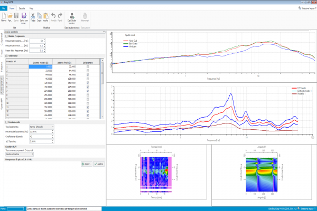The image size is (317, 211).
Task: Open a file with the Apri icon
Action: (11, 17)
